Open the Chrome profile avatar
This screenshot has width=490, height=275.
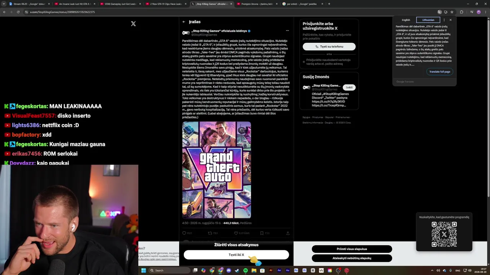(479, 12)
